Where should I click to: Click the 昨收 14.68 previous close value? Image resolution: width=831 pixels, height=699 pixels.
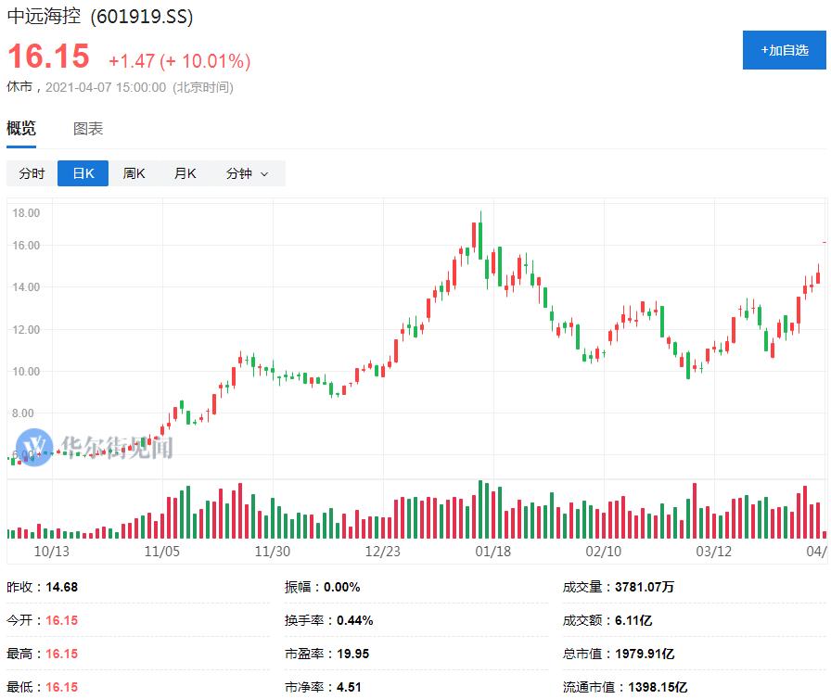pyautogui.click(x=62, y=587)
